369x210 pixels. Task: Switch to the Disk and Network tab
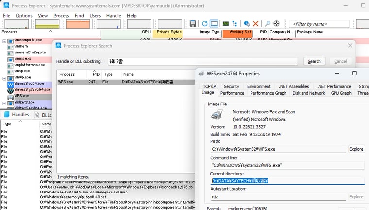pyautogui.click(x=309, y=93)
